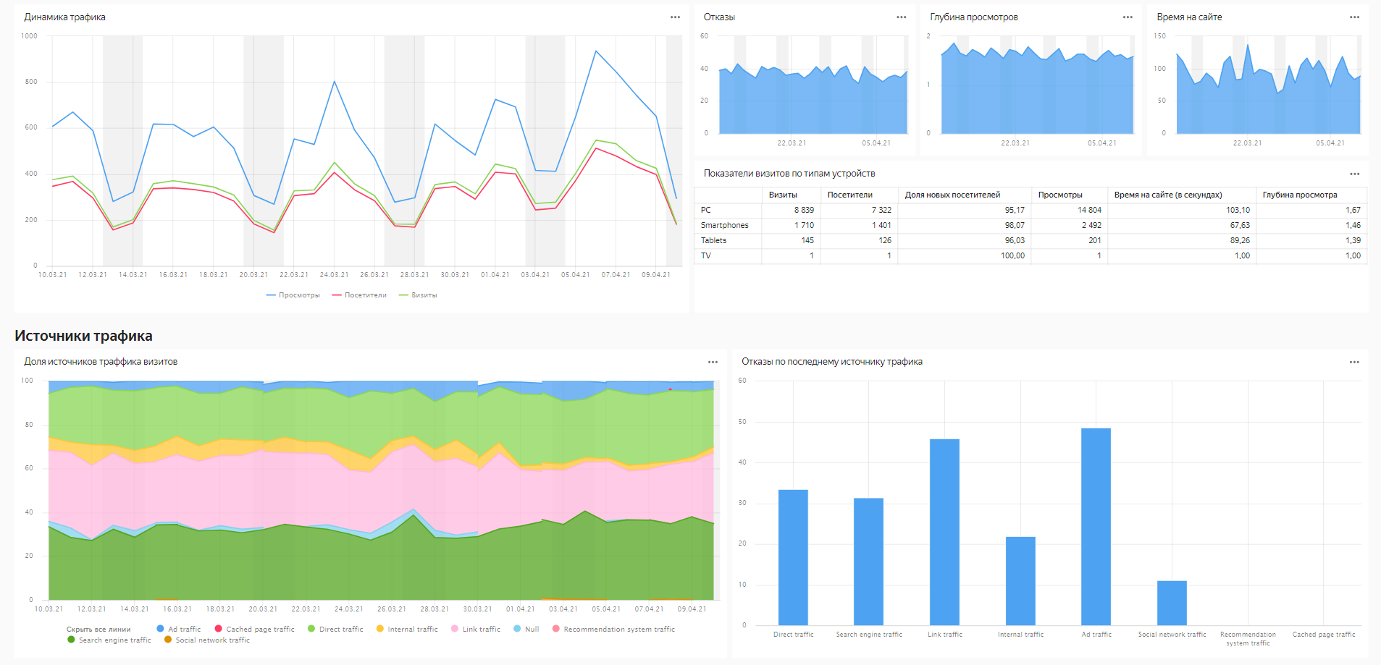
Task: Click Link traffic pink legend marker
Action: coord(455,629)
